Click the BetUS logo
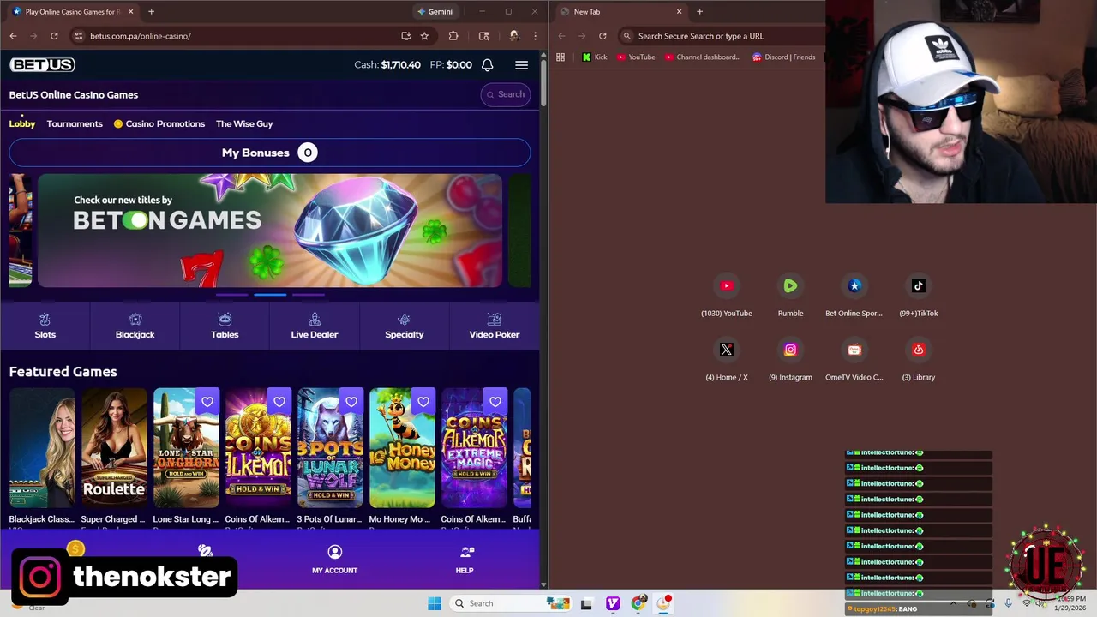The height and width of the screenshot is (617, 1097). (42, 65)
